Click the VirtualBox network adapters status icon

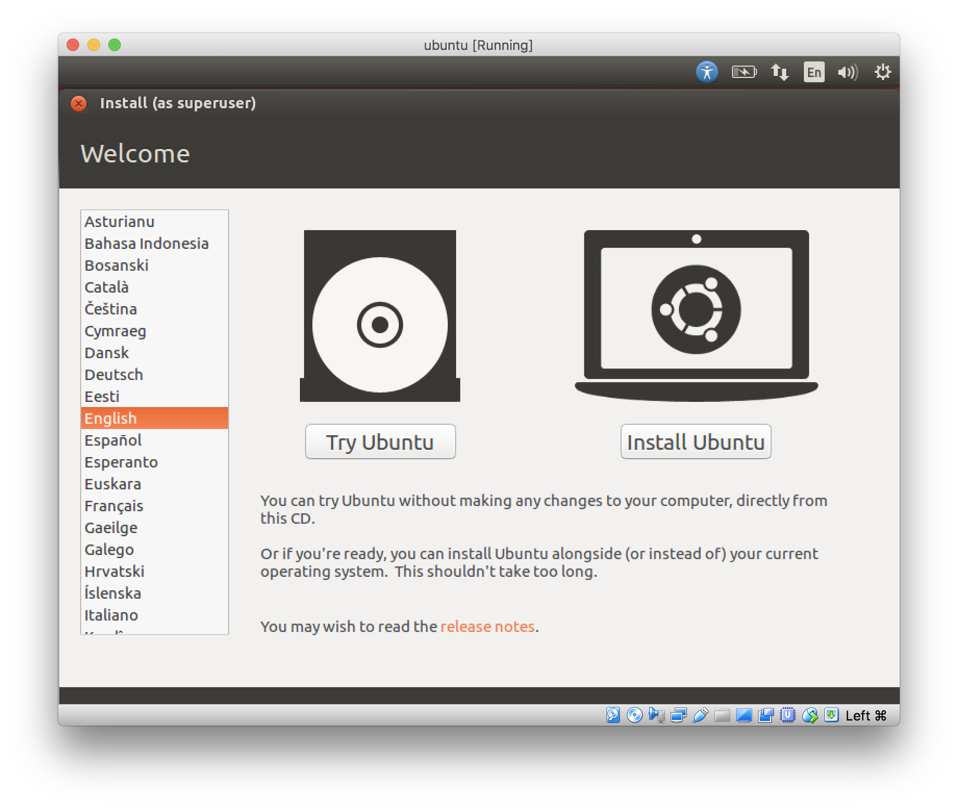pos(678,715)
